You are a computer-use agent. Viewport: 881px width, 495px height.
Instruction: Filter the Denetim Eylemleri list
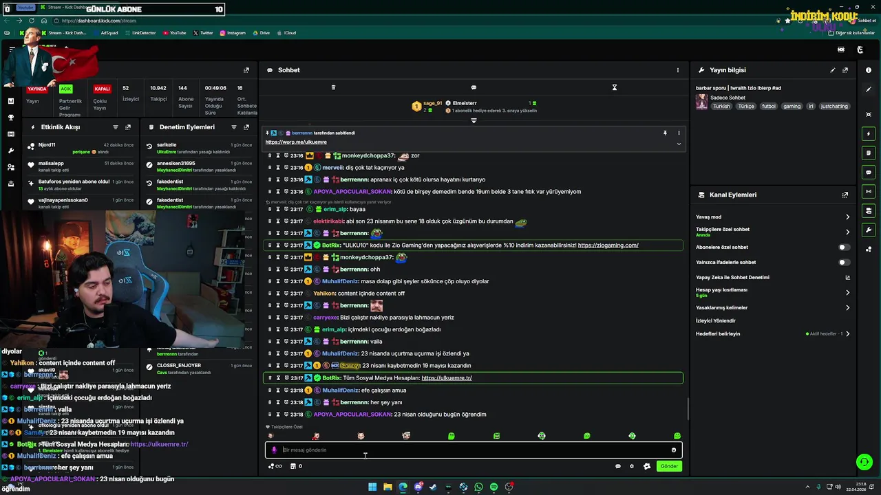233,127
